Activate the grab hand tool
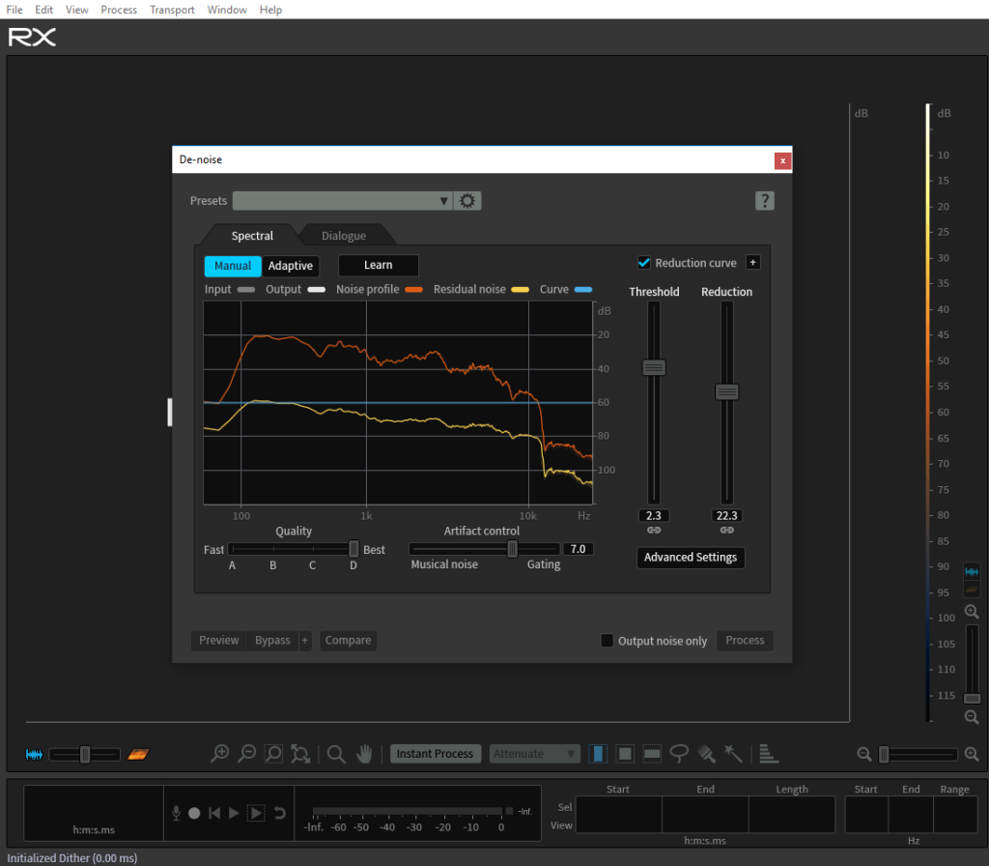The height and width of the screenshot is (866, 989). pyautogui.click(x=364, y=754)
